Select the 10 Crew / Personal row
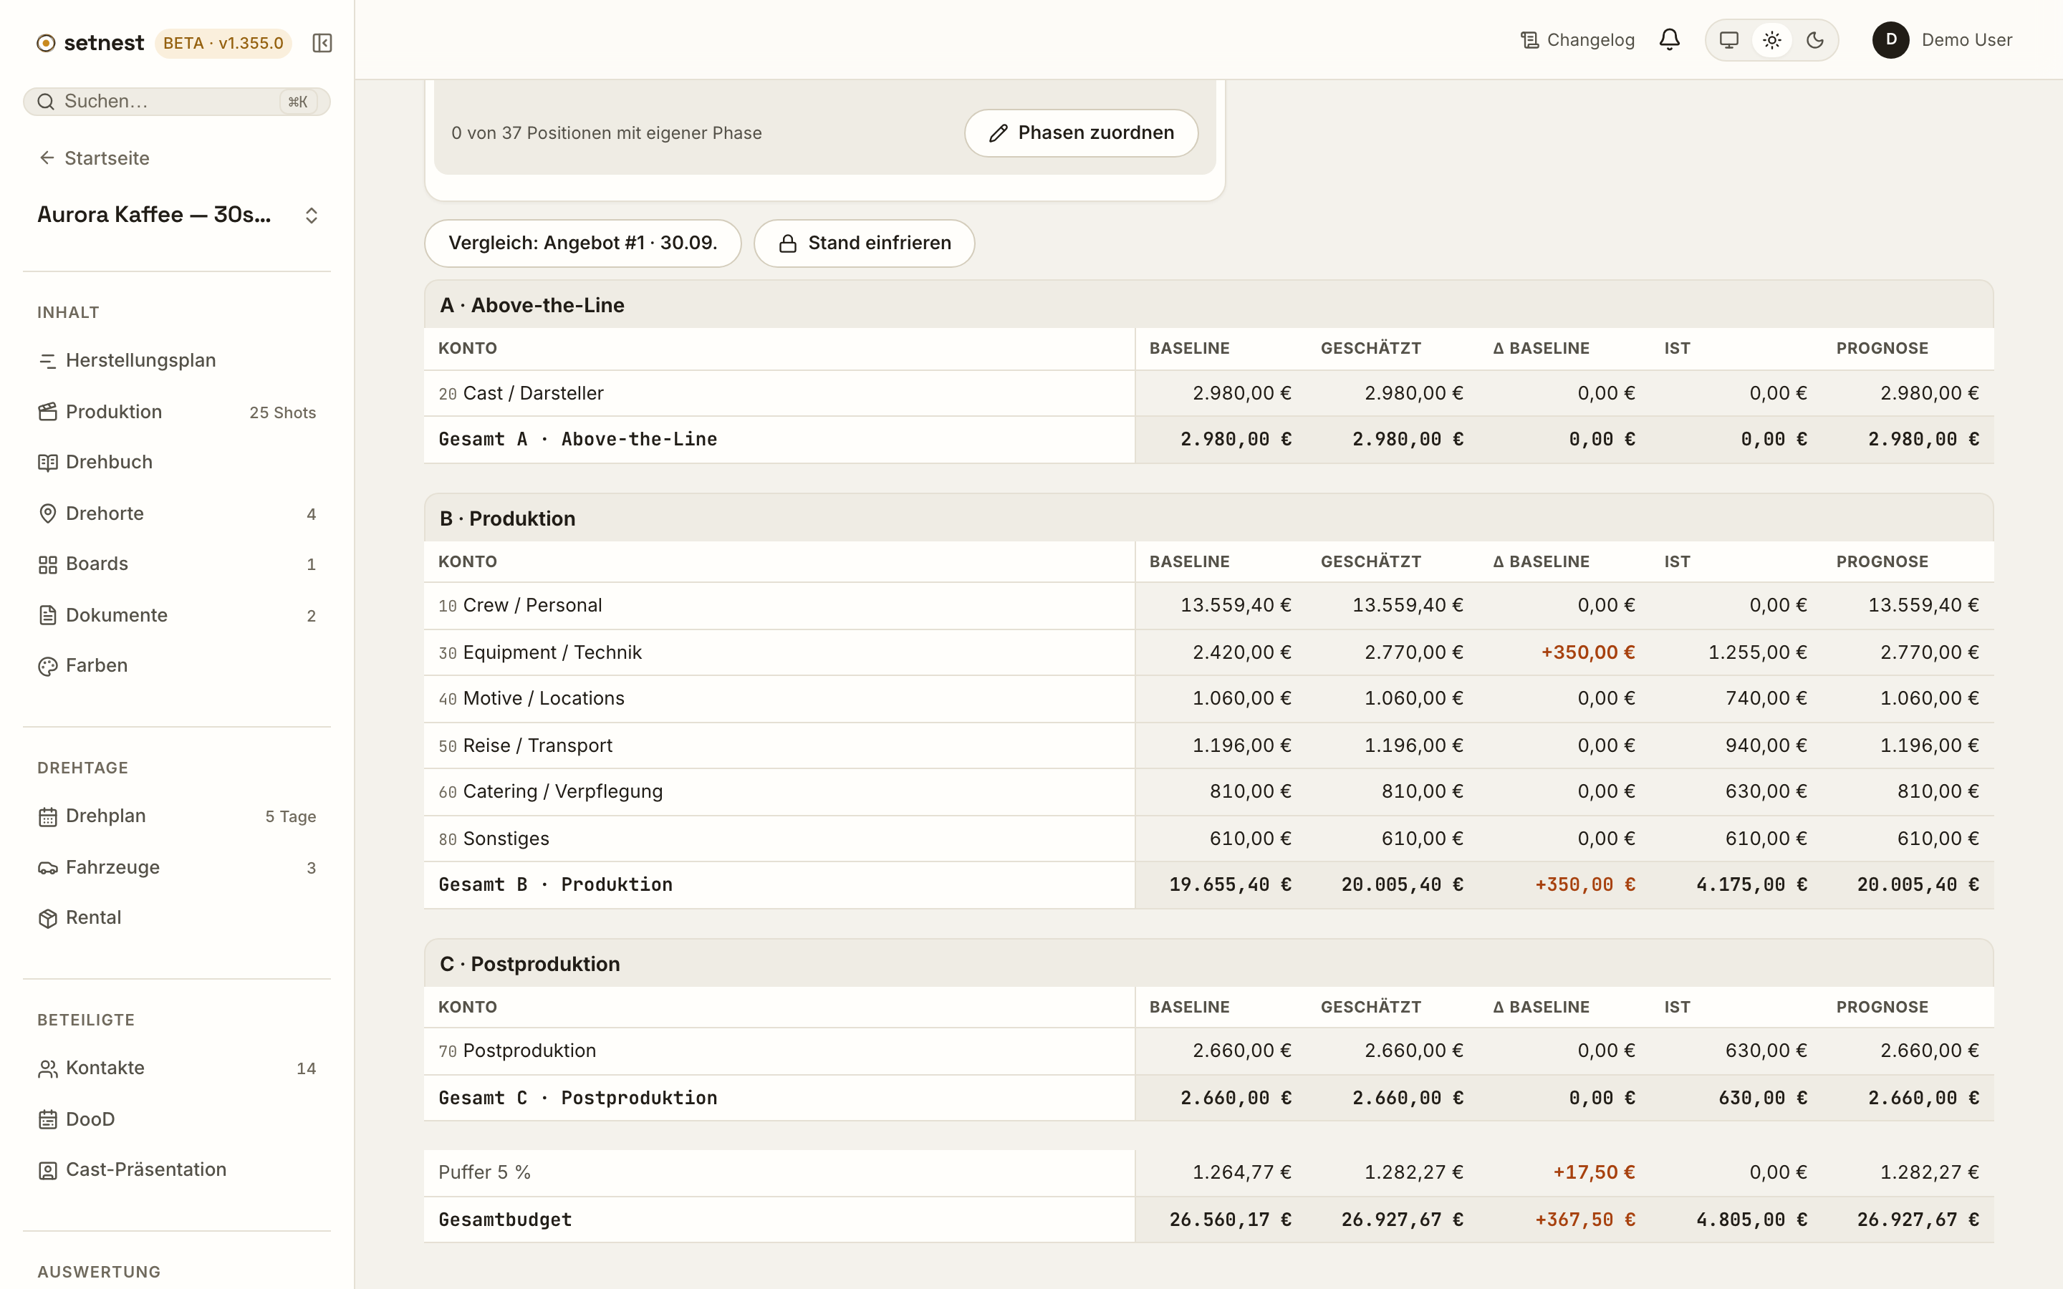This screenshot has height=1289, width=2063. point(1209,605)
